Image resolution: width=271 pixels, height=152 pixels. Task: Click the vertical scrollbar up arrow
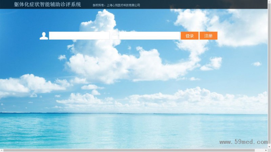[x=269, y=2]
